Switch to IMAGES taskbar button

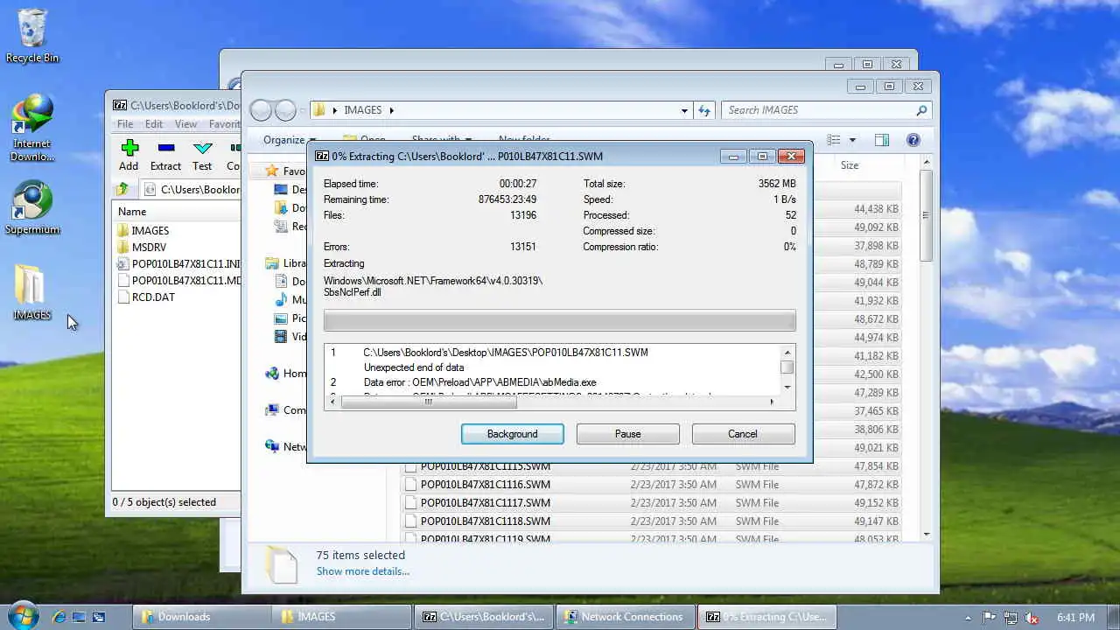point(341,617)
